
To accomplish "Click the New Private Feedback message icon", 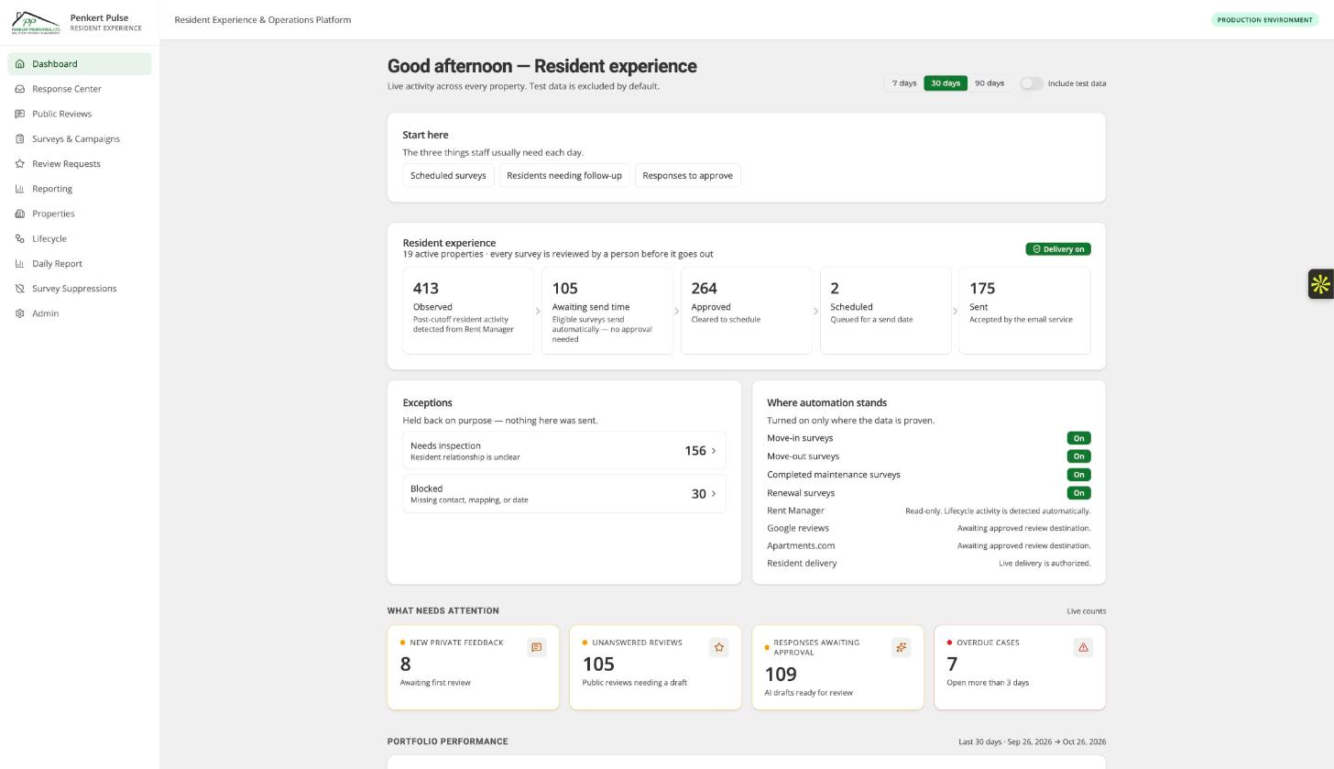I will (x=537, y=648).
